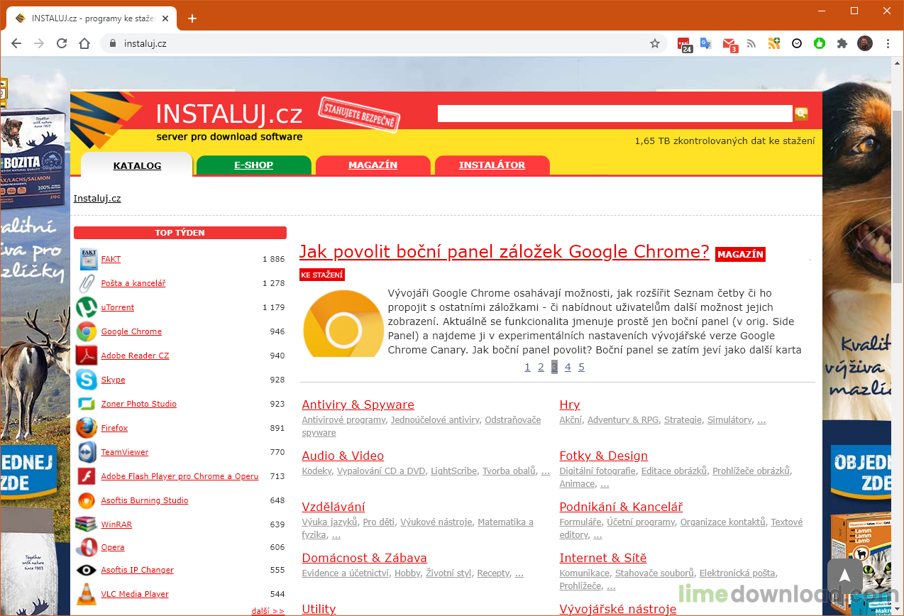Click the "další >>" link under the top list
904x616 pixels.
coord(268,610)
